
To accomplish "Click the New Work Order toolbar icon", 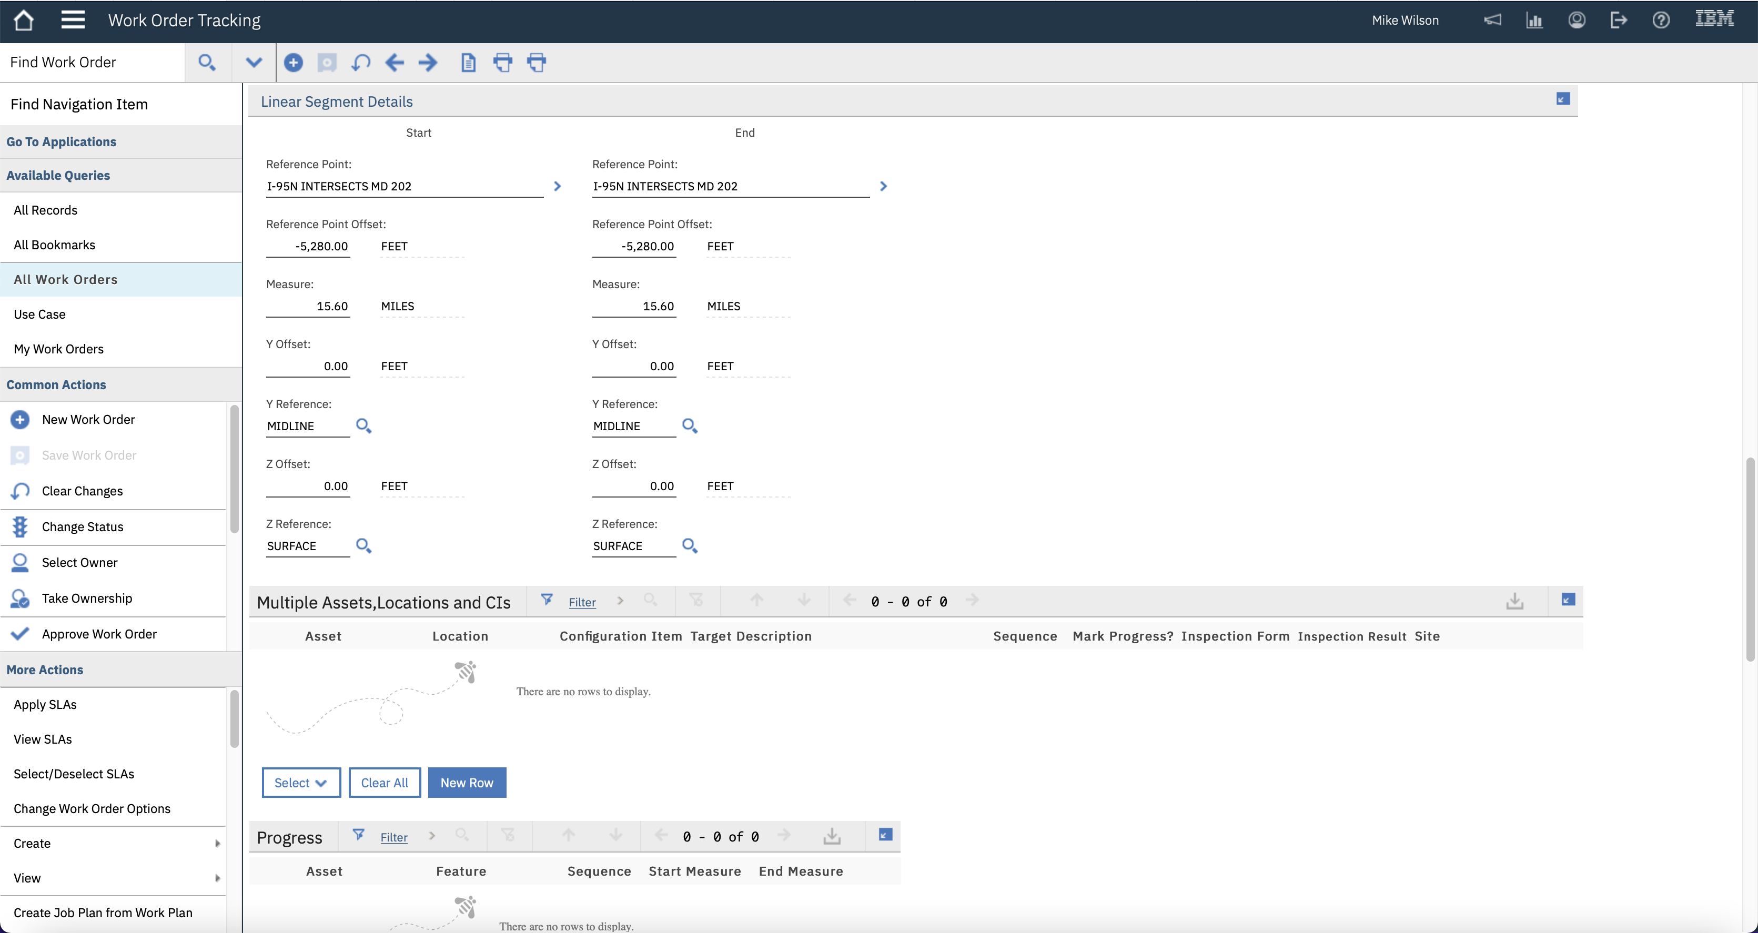I will coord(294,63).
